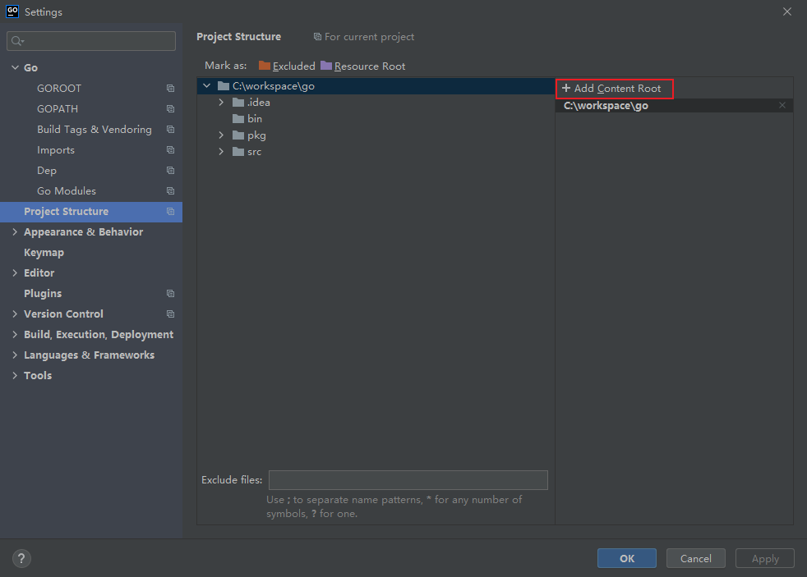Click the help question mark icon
This screenshot has height=577, width=807.
[21, 558]
